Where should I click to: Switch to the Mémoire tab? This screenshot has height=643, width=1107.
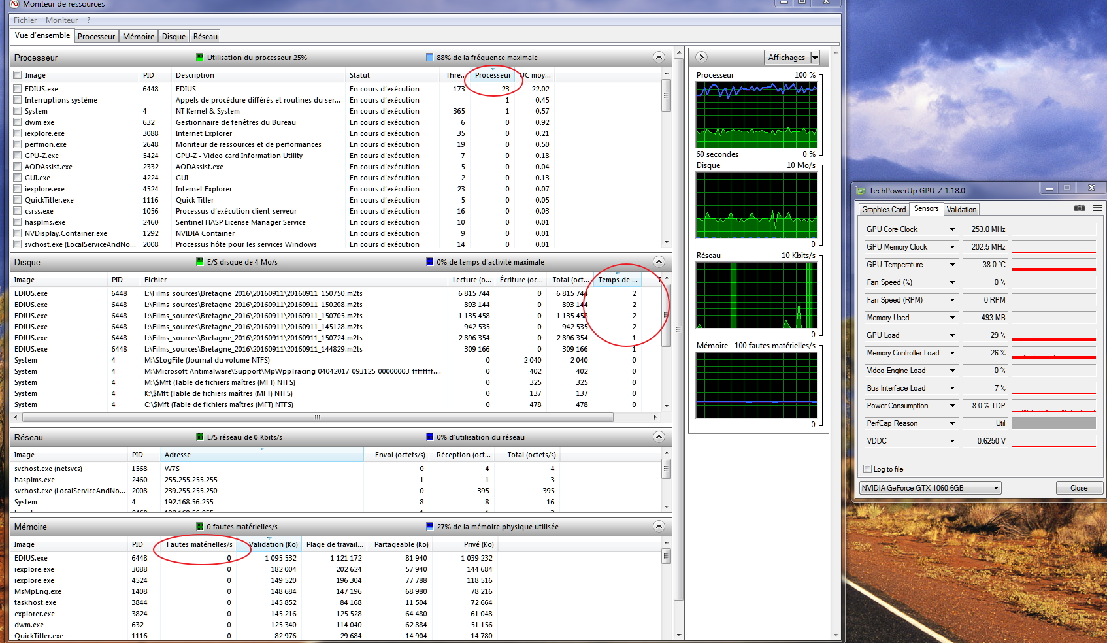pyautogui.click(x=139, y=37)
